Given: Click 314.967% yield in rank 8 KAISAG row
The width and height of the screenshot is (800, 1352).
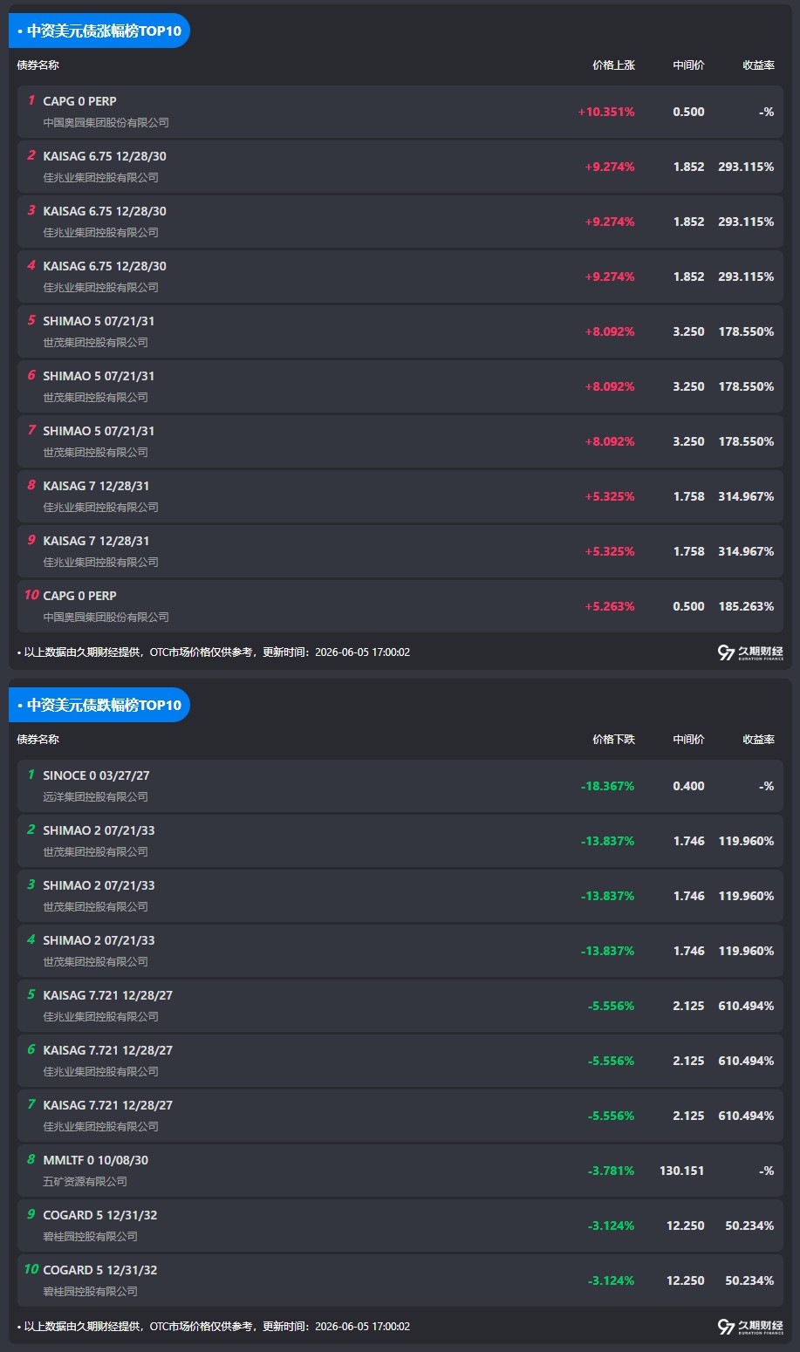Looking at the screenshot, I should pyautogui.click(x=746, y=496).
